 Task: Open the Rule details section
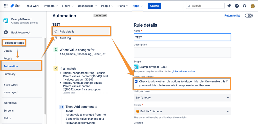click(81, 32)
